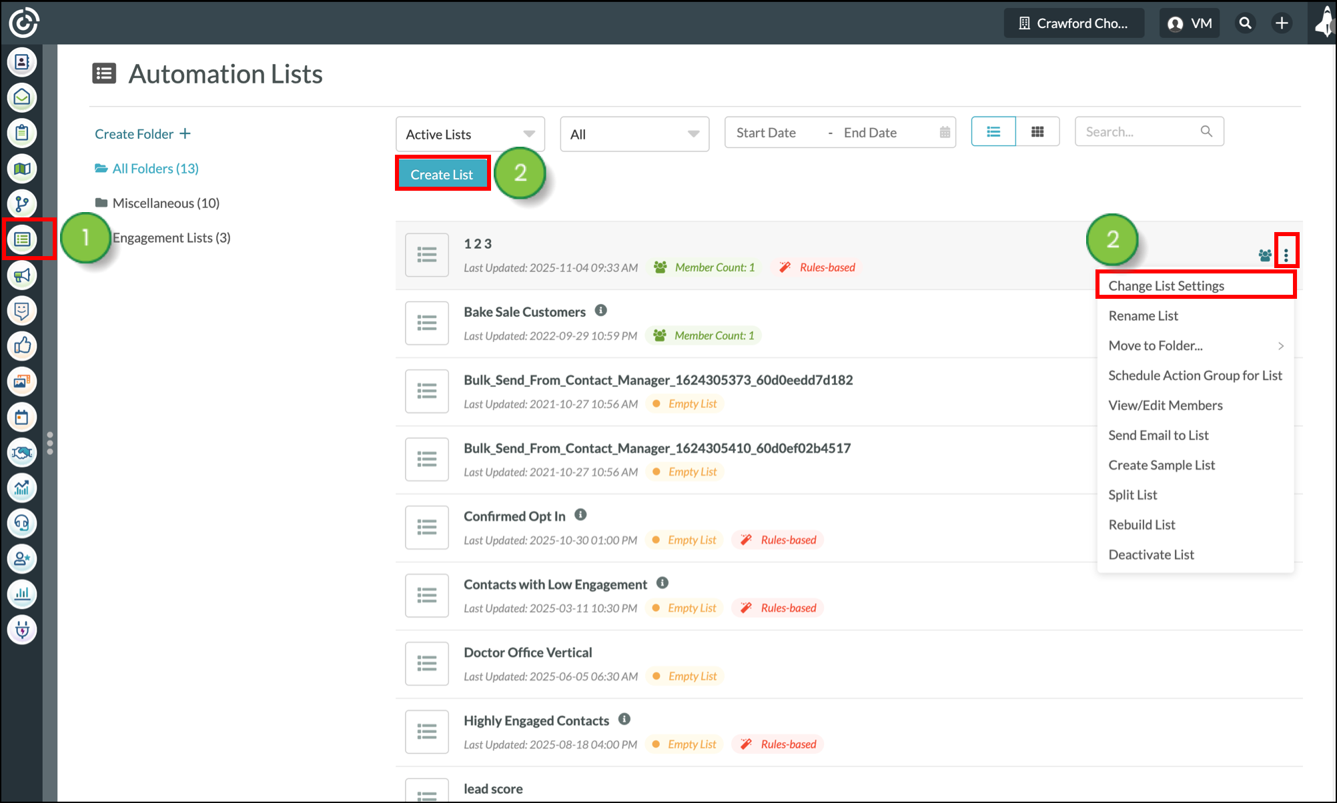View members icon for list 123

(1264, 255)
